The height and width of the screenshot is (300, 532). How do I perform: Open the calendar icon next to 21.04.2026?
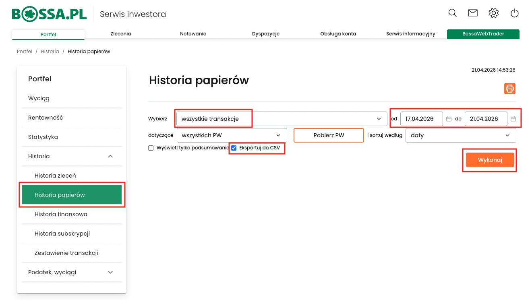(x=513, y=119)
